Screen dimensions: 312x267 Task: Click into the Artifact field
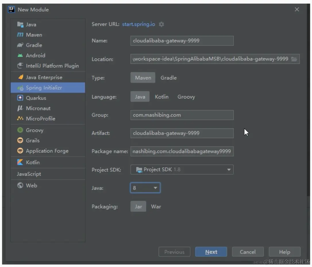(x=182, y=133)
